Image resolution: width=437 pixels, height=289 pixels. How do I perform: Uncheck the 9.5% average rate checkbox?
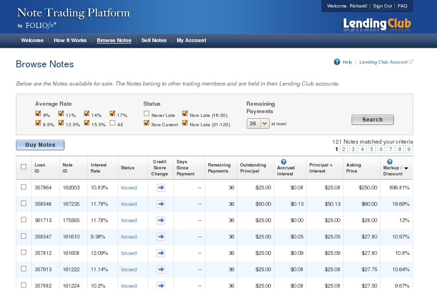[38, 123]
